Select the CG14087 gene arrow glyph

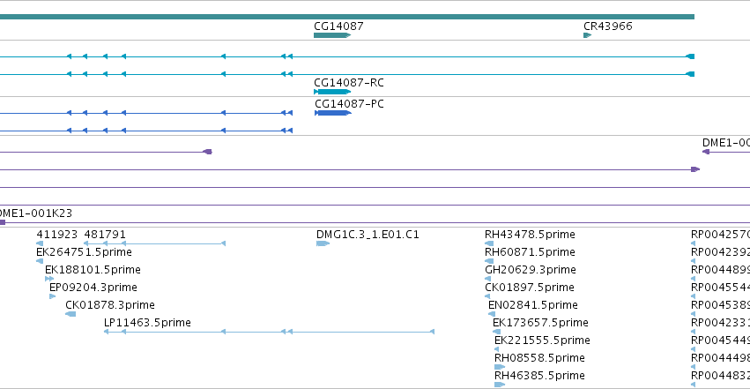pos(332,35)
